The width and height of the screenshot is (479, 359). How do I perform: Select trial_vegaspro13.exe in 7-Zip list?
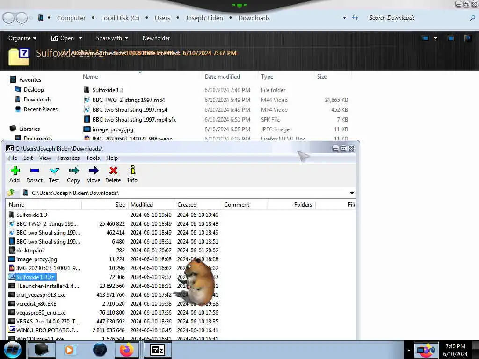point(41,294)
